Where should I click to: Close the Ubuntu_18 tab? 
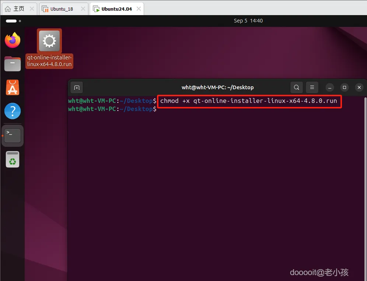(x=83, y=8)
